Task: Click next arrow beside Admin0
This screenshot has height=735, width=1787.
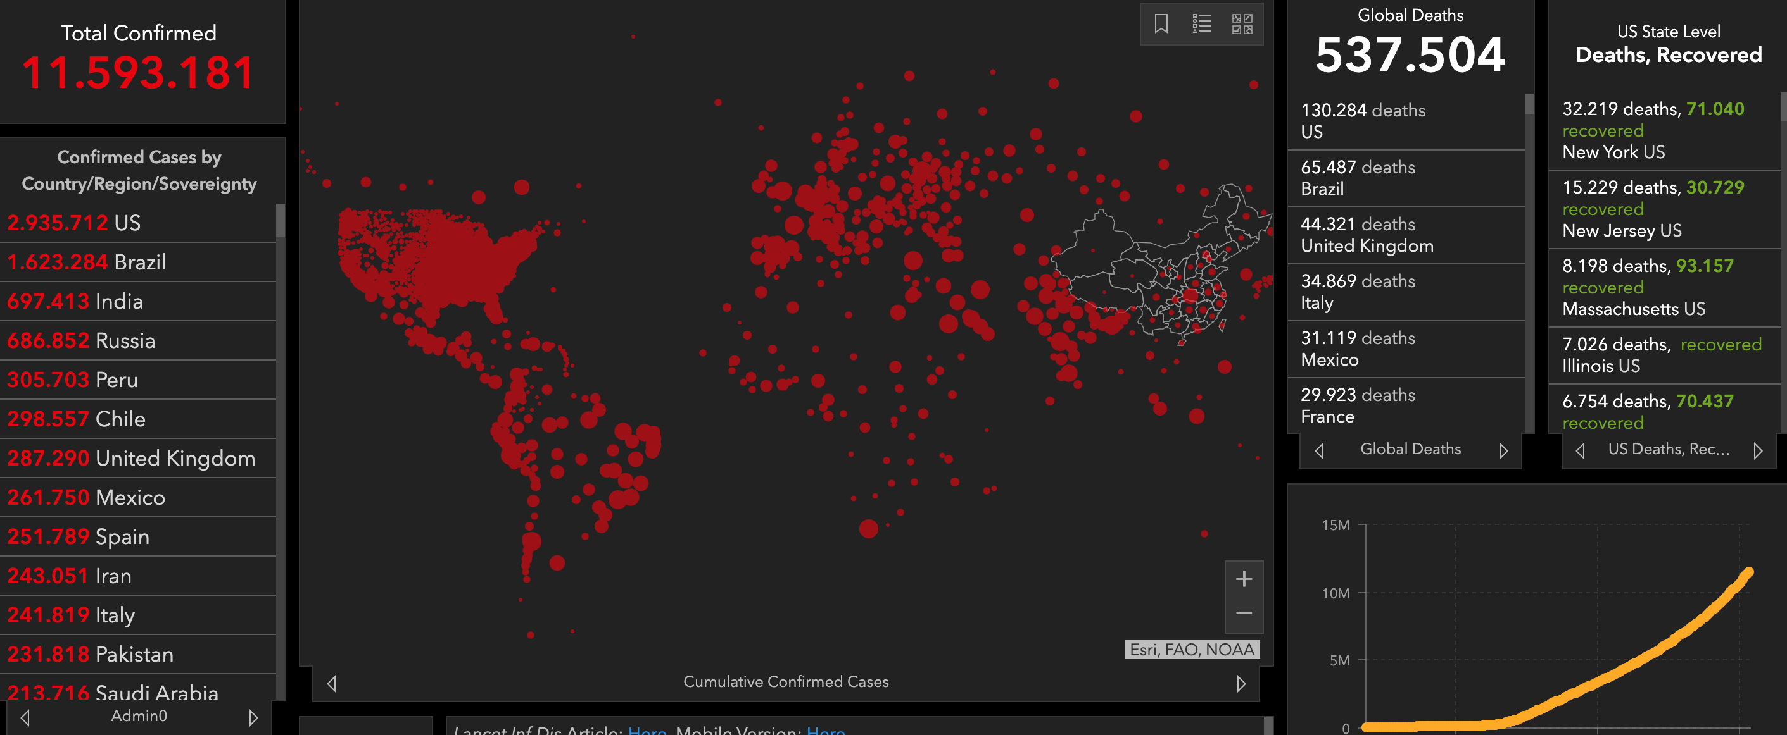Action: (x=253, y=718)
